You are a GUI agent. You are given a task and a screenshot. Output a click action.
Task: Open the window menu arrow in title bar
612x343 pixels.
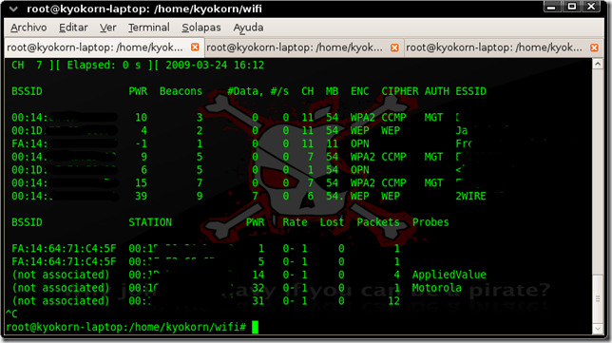13,9
